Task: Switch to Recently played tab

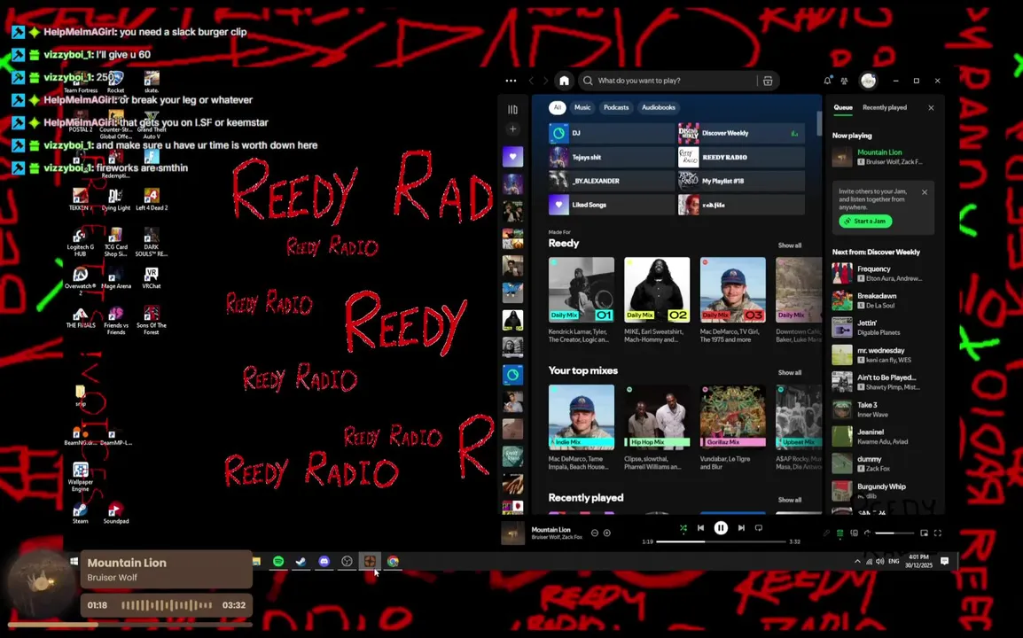Action: (885, 107)
